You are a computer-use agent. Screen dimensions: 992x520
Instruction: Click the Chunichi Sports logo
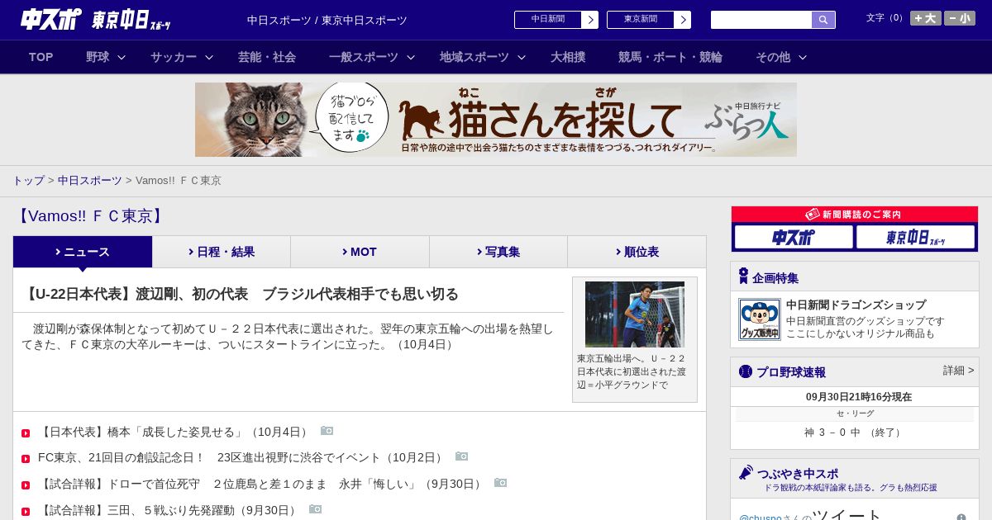[x=51, y=19]
